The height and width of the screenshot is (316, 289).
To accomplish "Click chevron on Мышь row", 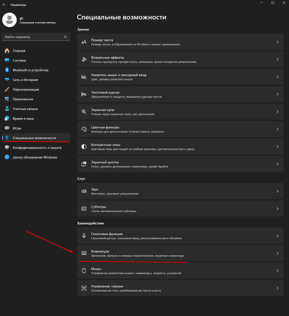I will click(x=277, y=270).
